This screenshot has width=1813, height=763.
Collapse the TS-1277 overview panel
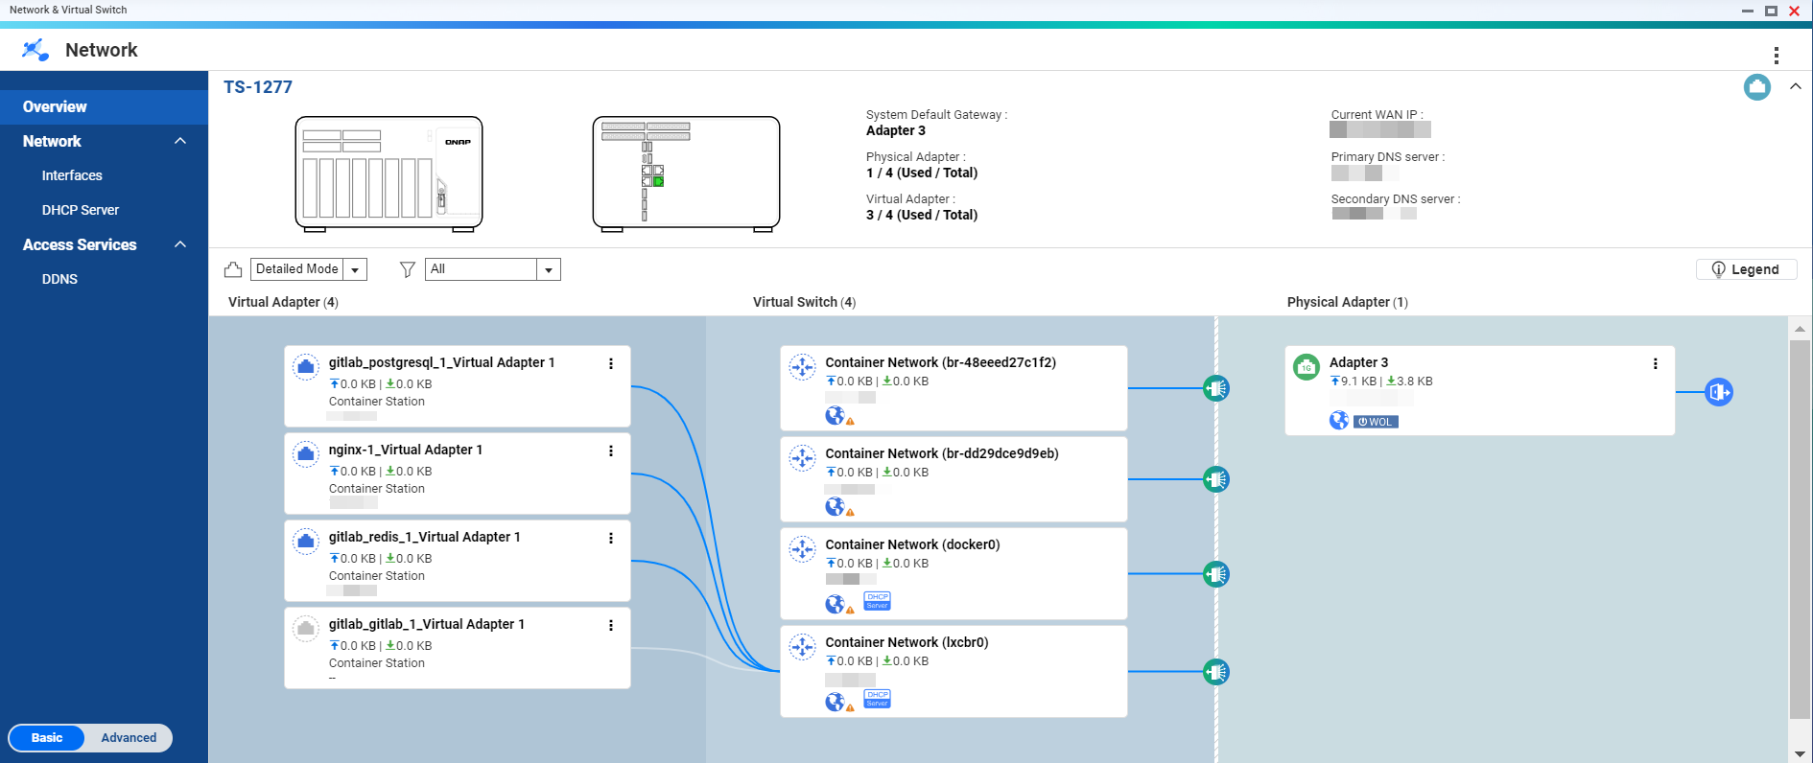tap(1796, 86)
